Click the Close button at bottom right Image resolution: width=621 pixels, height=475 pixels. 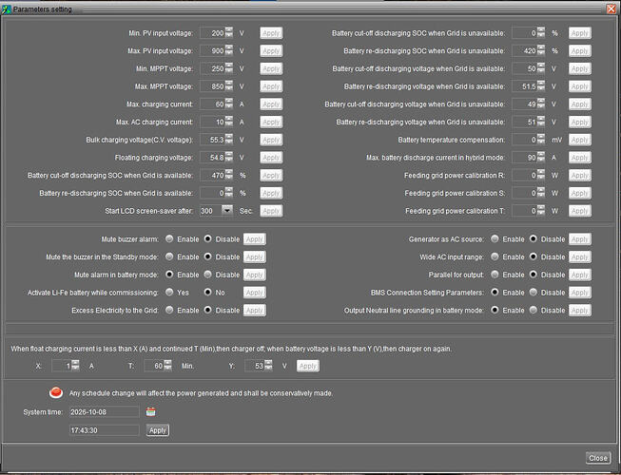[597, 458]
